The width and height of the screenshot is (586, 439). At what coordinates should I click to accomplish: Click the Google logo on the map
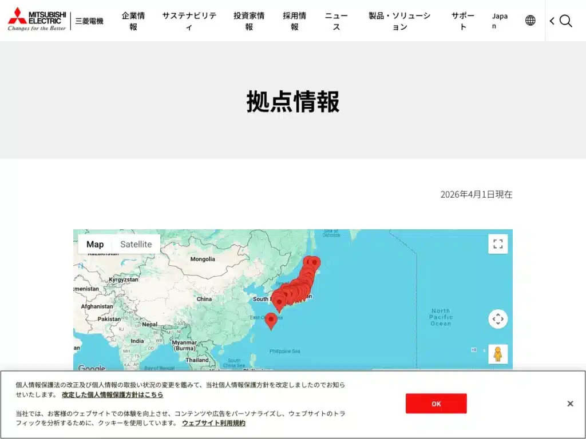click(x=92, y=368)
